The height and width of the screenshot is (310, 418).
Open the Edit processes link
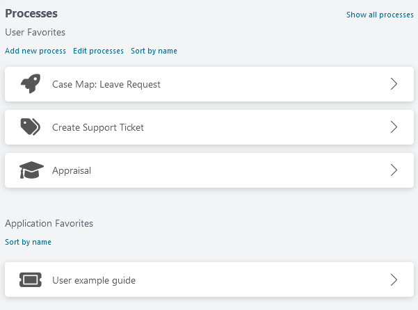pos(98,51)
